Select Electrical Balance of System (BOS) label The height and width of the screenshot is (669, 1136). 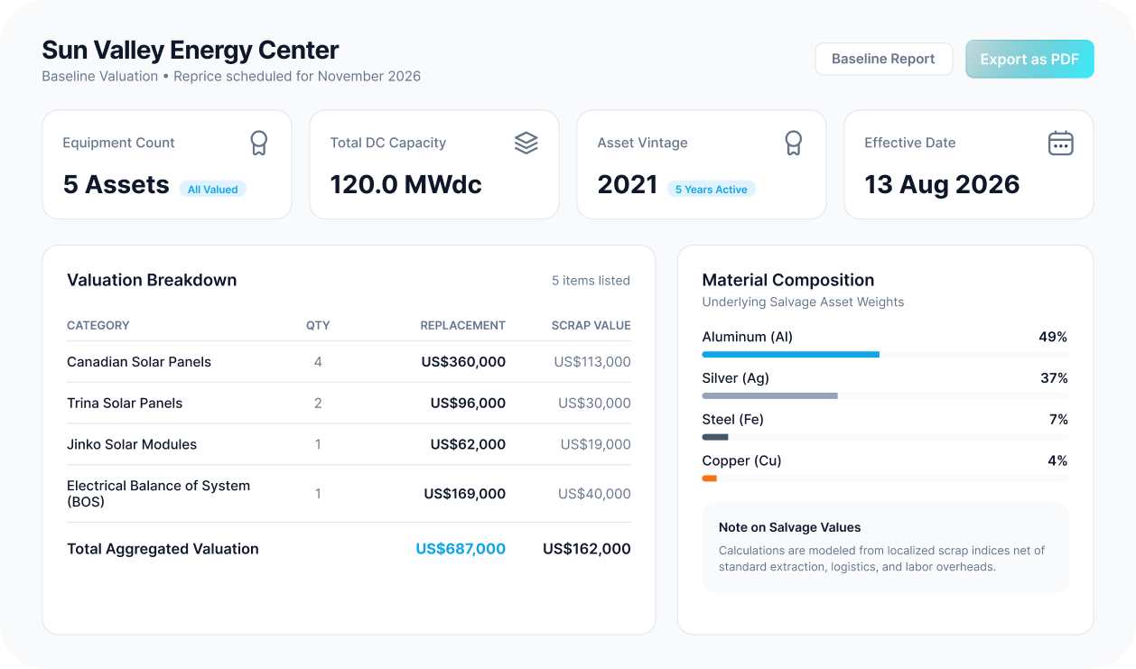pyautogui.click(x=158, y=494)
